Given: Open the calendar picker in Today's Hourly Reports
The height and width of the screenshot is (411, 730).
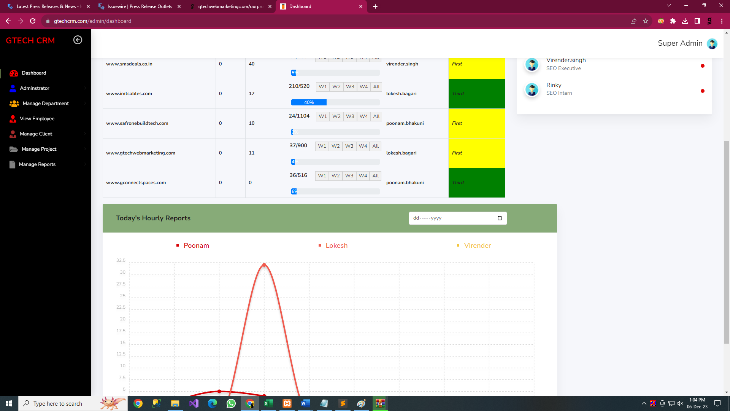Looking at the screenshot, I should pyautogui.click(x=500, y=218).
